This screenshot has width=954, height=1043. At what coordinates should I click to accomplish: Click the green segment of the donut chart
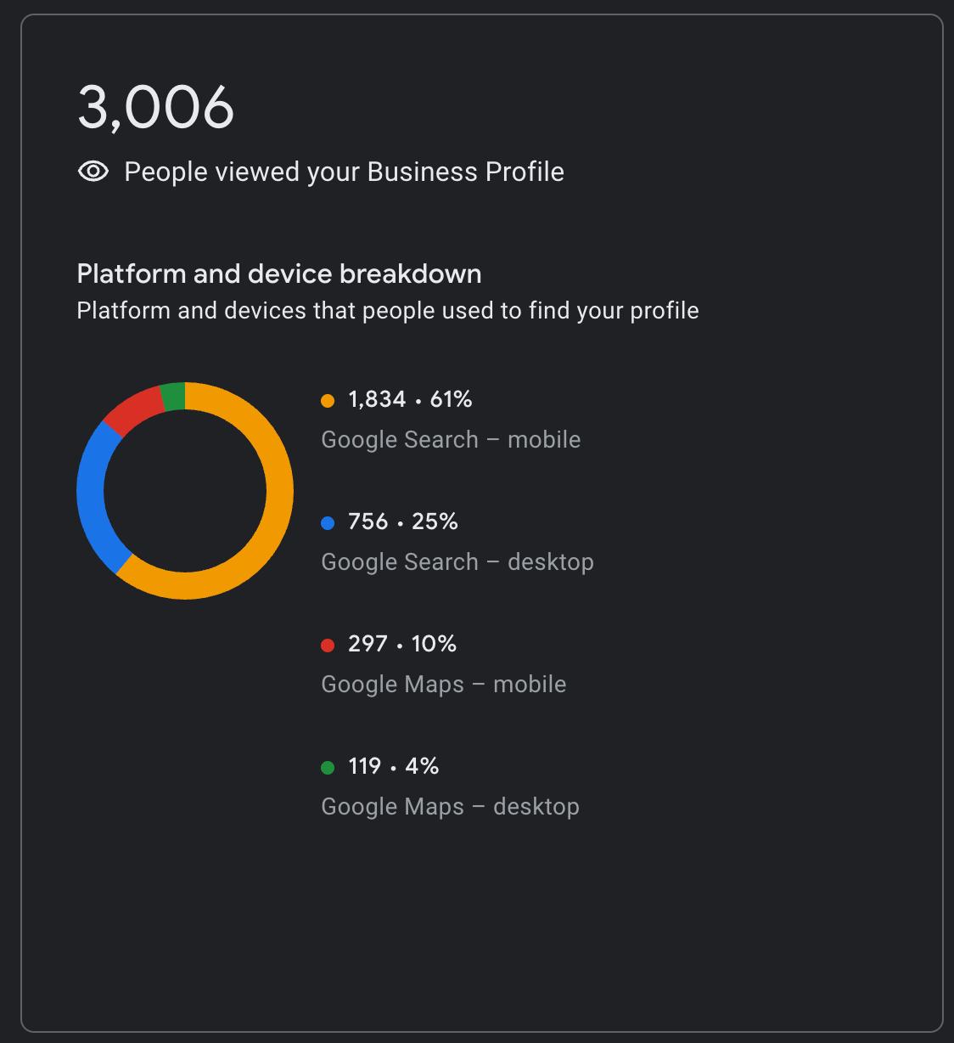coord(173,397)
